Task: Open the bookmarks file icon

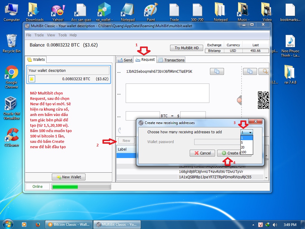Action: [290, 12]
